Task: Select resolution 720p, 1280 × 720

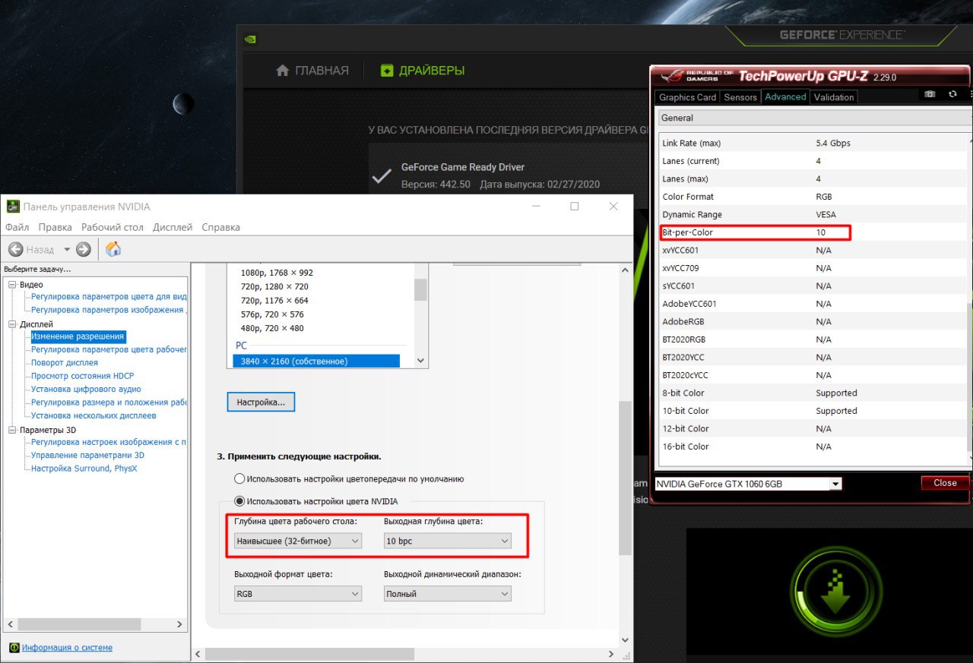Action: (x=274, y=286)
